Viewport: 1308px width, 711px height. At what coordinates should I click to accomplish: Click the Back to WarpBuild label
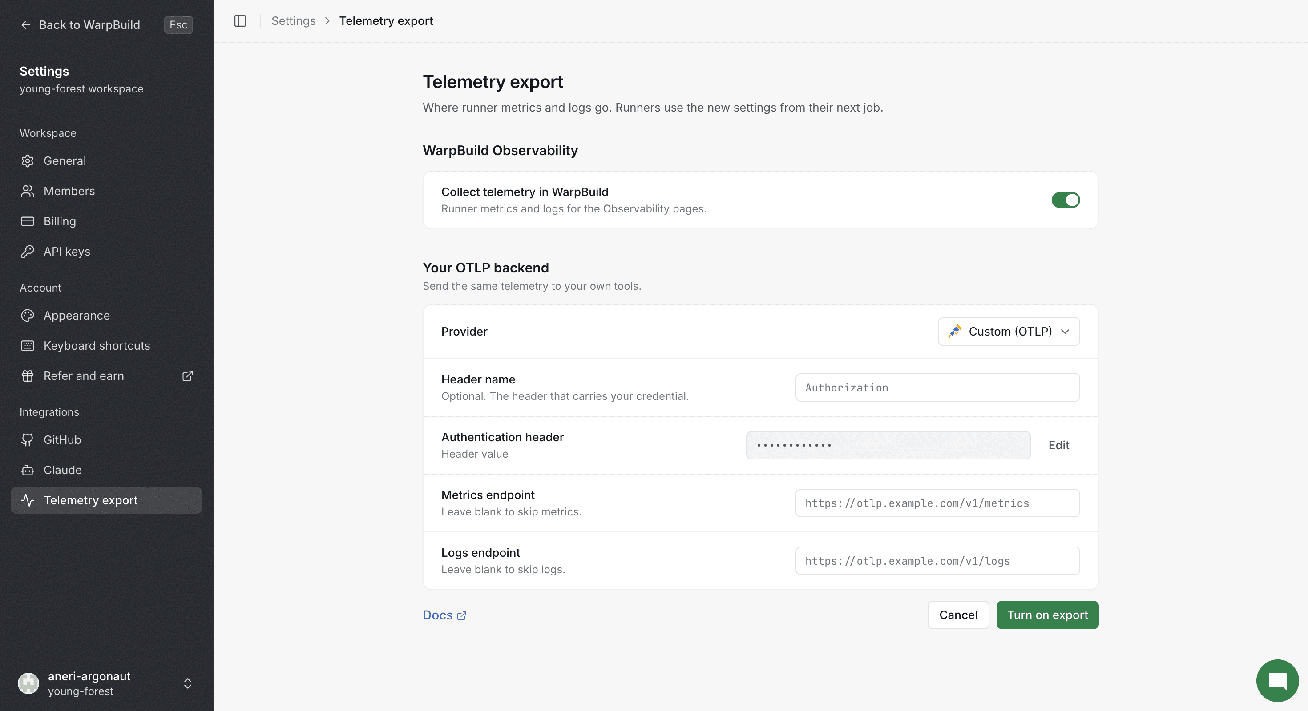point(89,25)
